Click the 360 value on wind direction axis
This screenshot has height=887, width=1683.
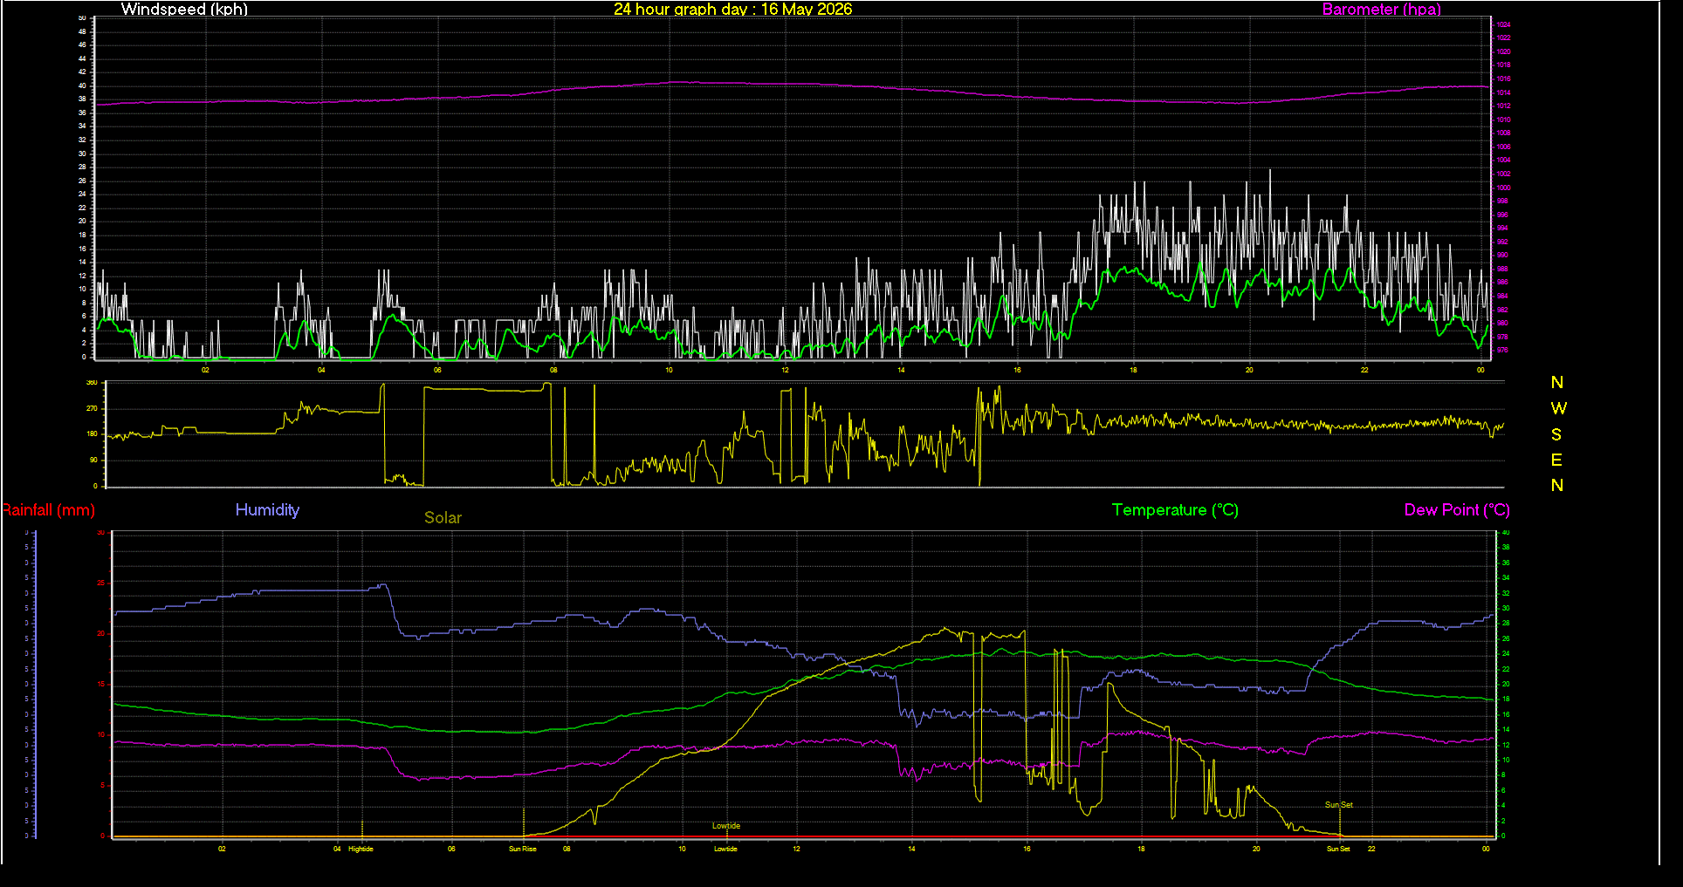(x=92, y=383)
